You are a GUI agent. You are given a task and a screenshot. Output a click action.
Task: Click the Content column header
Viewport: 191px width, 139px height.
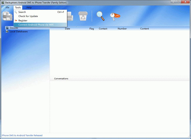145,29
